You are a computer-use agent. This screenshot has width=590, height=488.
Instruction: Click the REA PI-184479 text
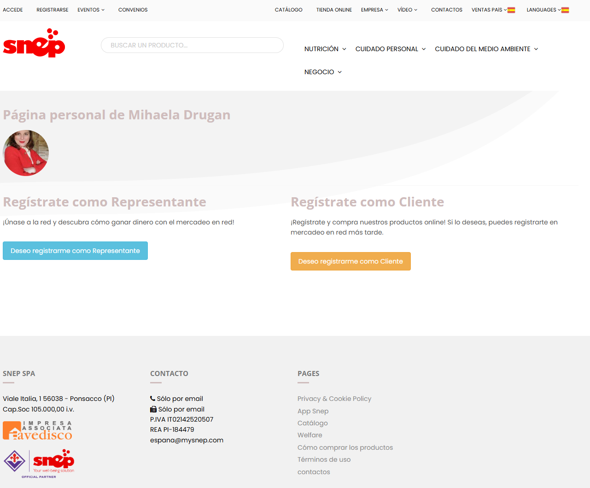[172, 429]
